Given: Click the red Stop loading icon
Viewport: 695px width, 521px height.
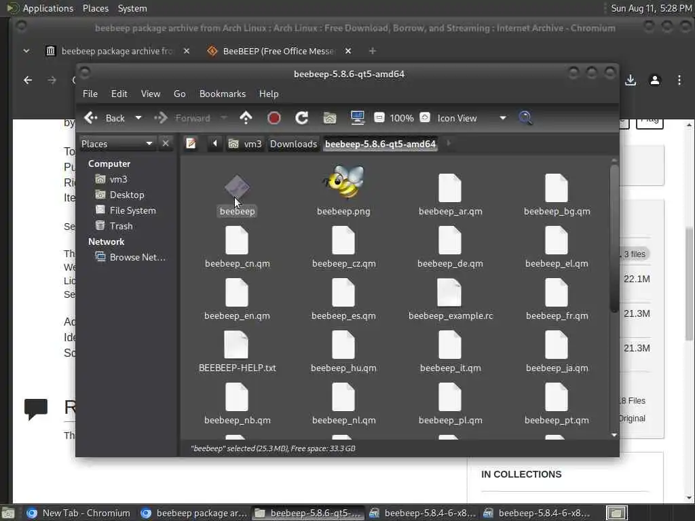Looking at the screenshot, I should 274,118.
